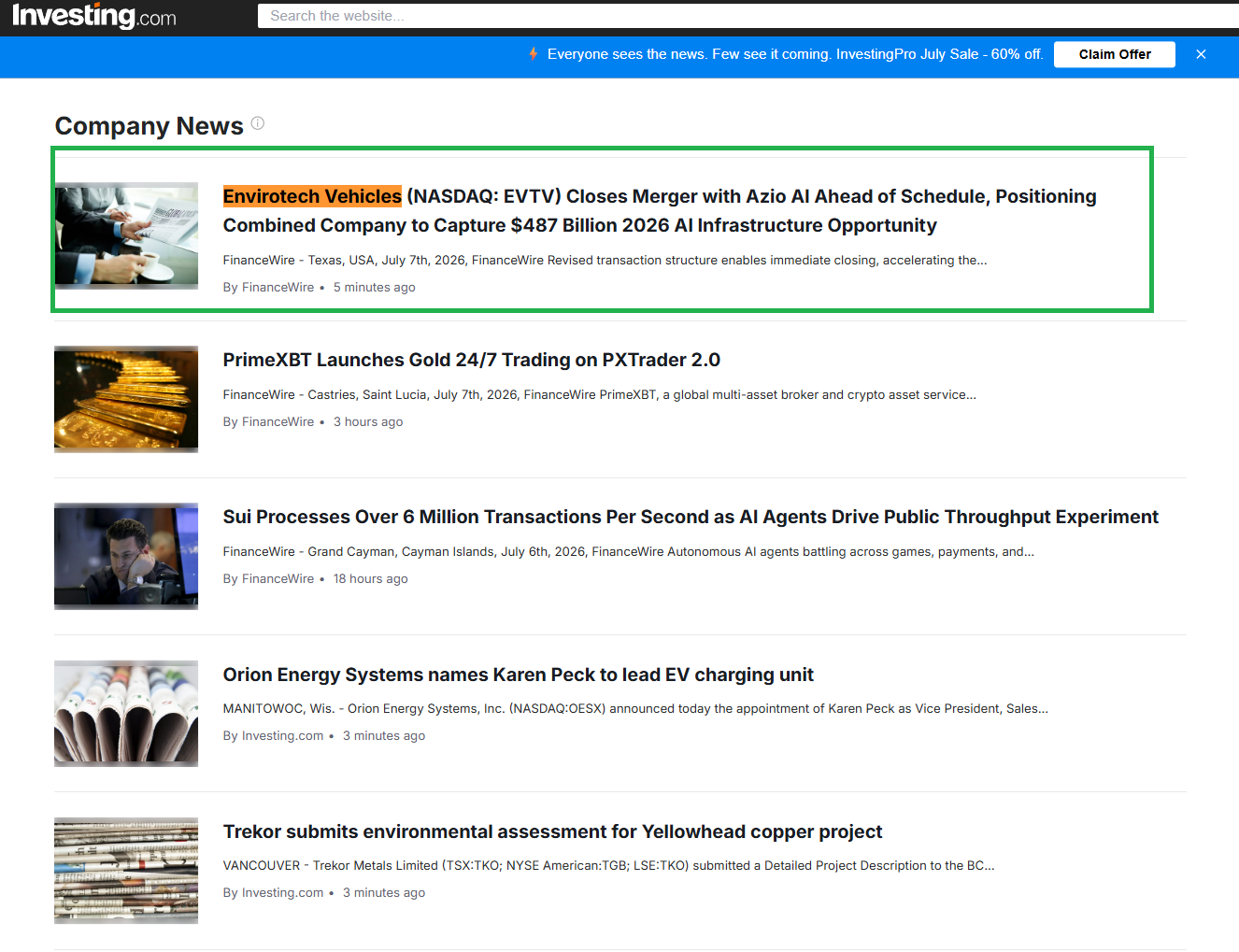Click the Sui article summary text
Image resolution: width=1239 pixels, height=952 pixels.
629,551
